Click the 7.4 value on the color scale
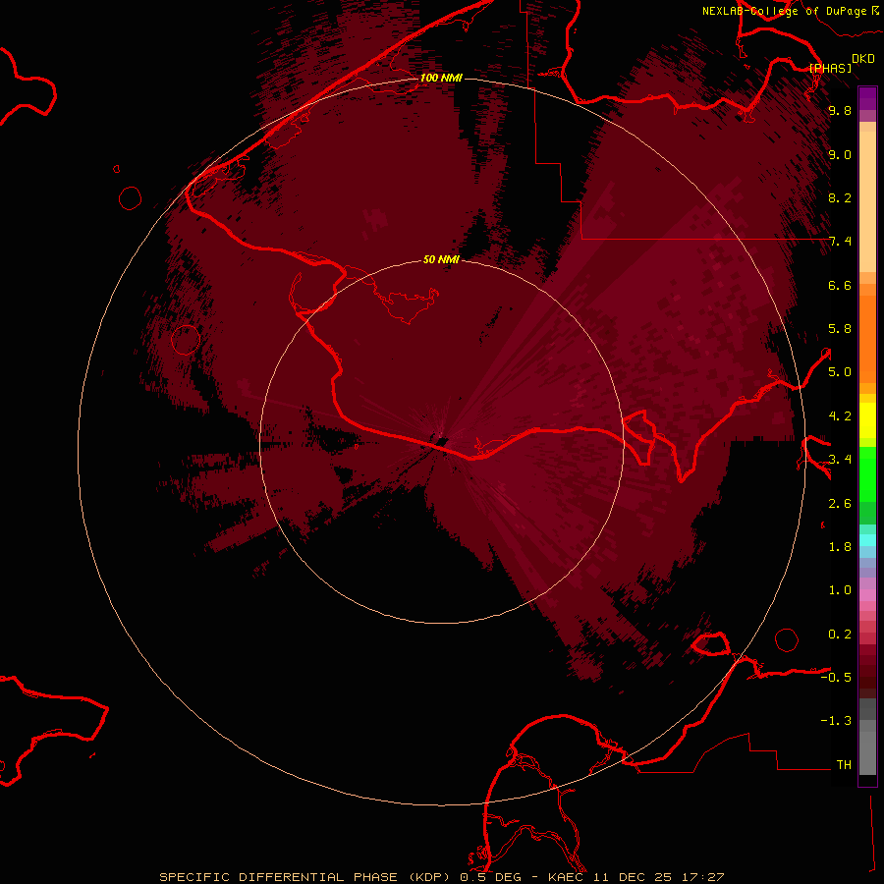 click(x=840, y=242)
